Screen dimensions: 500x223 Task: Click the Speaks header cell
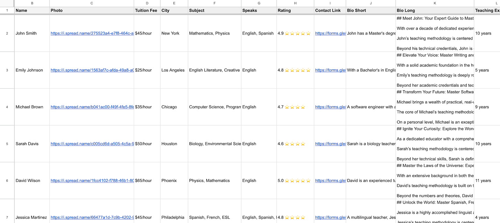[x=259, y=10]
